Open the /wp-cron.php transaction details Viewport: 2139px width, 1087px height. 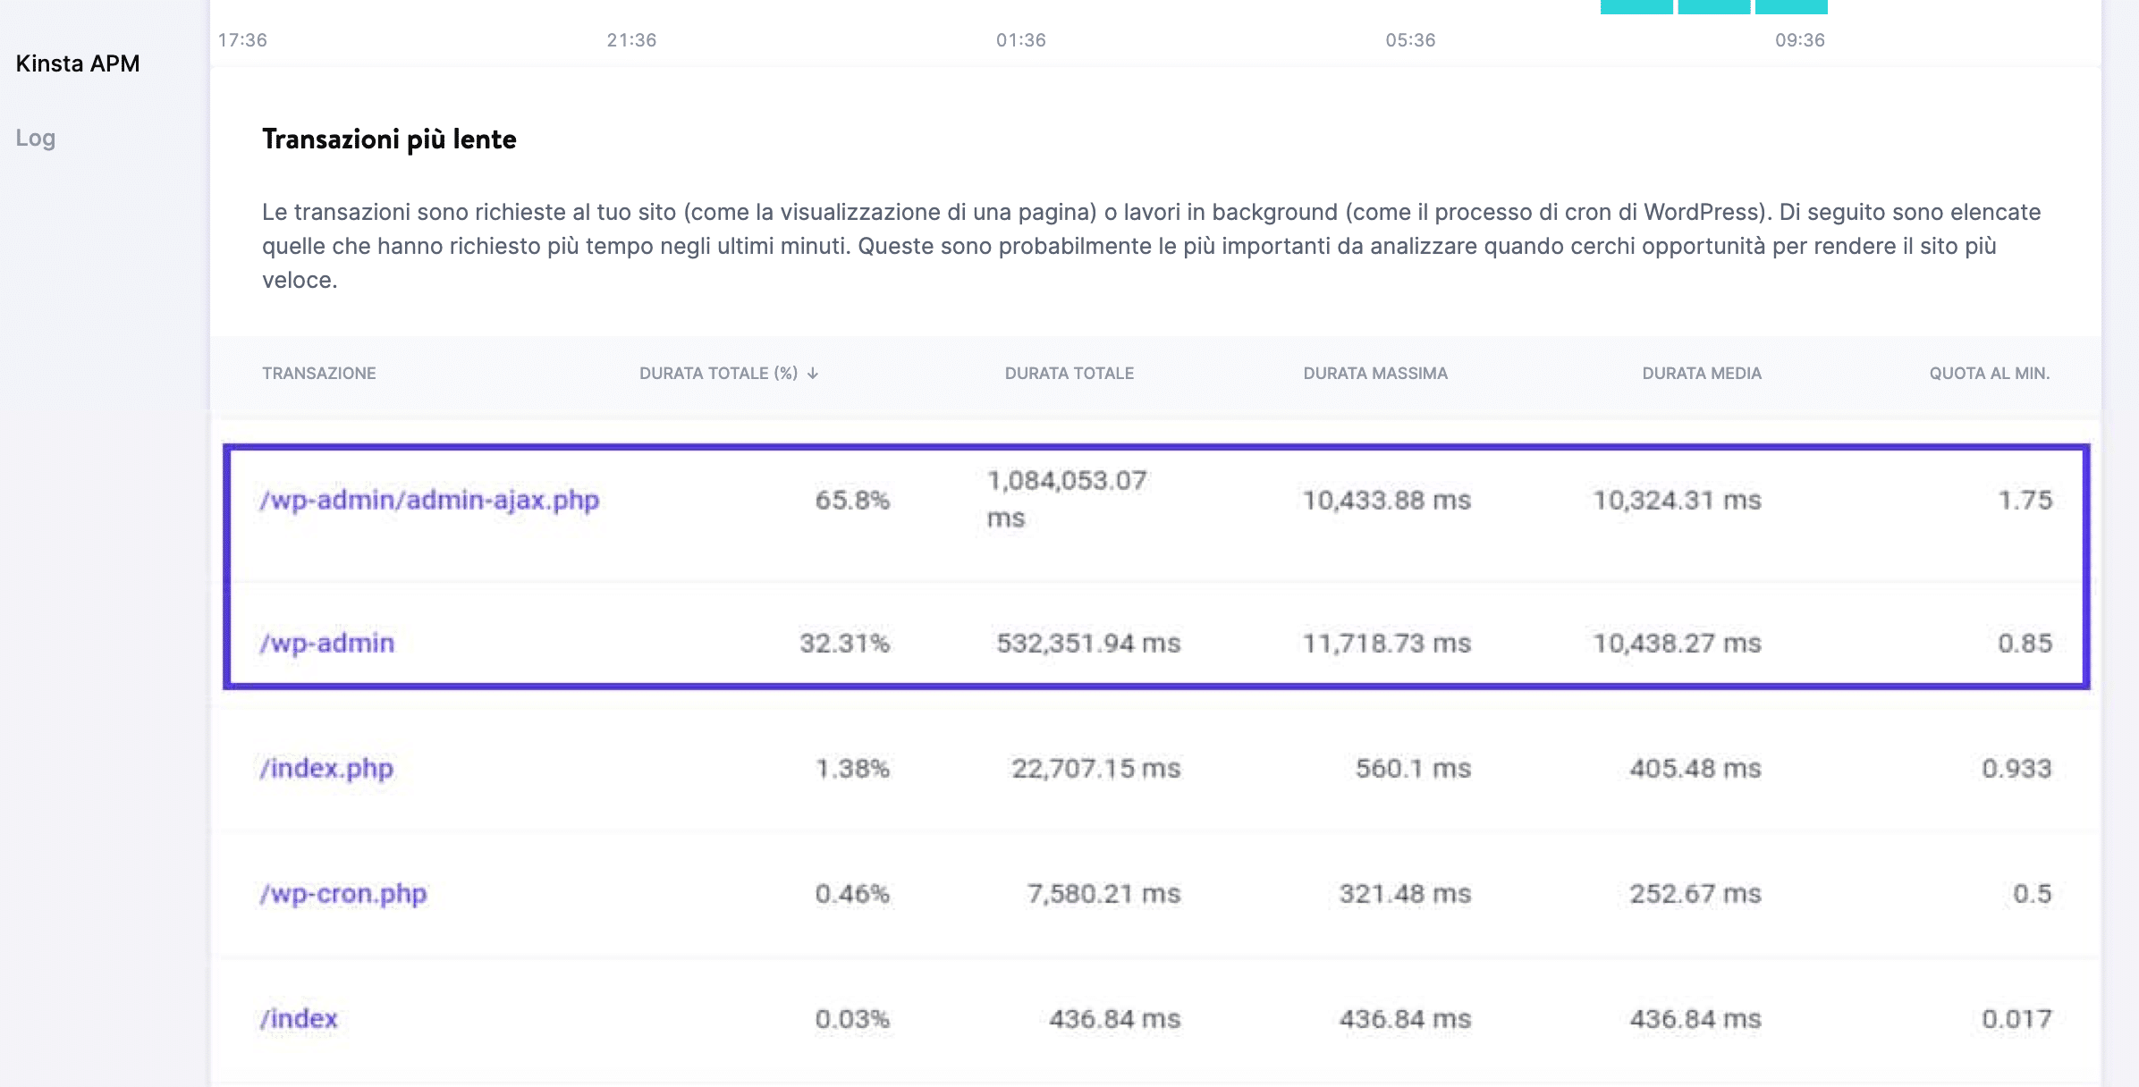coord(342,892)
